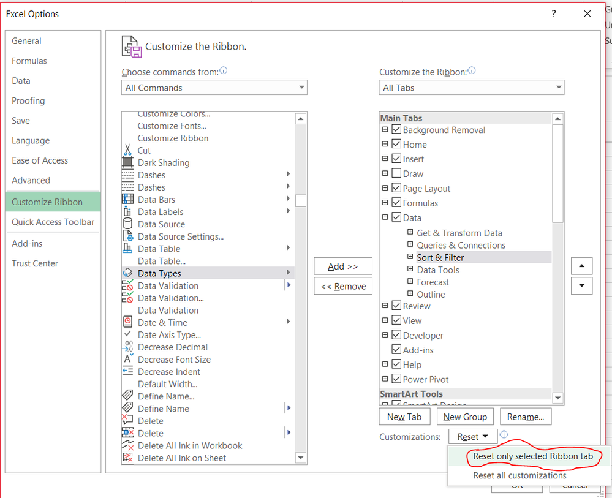612x498 pixels.
Task: Click the Data Bars command icon
Action: (127, 199)
